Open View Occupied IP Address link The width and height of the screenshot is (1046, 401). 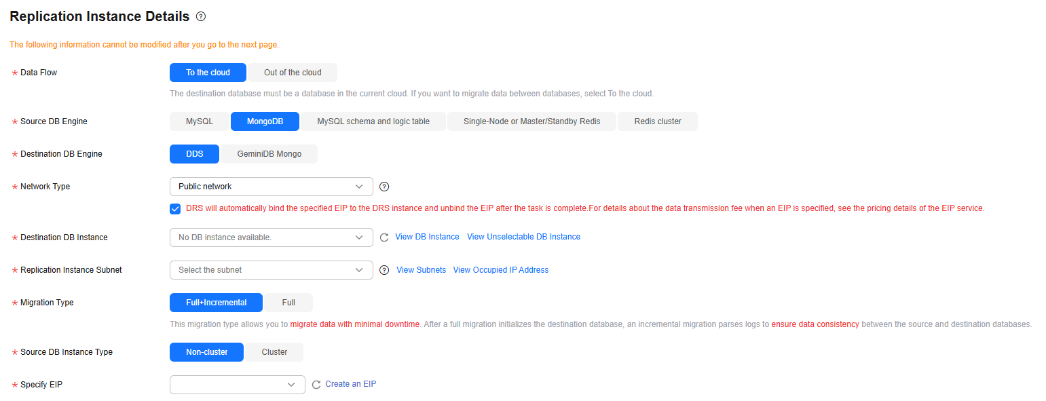(501, 270)
